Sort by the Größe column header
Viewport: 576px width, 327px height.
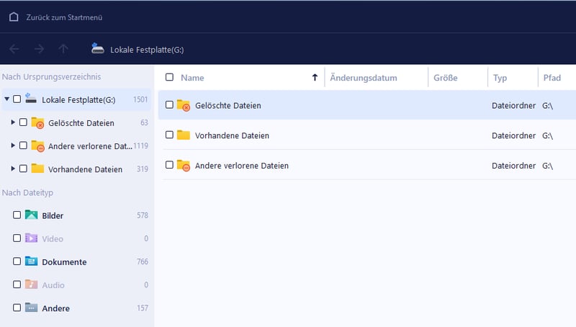click(x=445, y=78)
